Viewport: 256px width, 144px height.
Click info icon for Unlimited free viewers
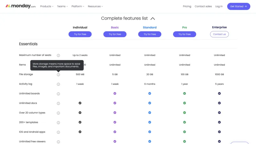[58, 142]
